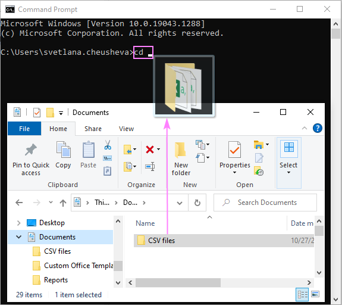Switch to Share ribbon tab
The image size is (342, 305).
(x=93, y=129)
